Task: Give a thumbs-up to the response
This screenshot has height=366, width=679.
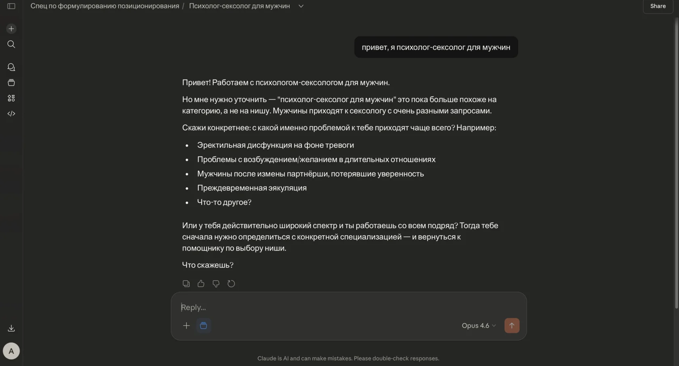Action: pos(201,284)
